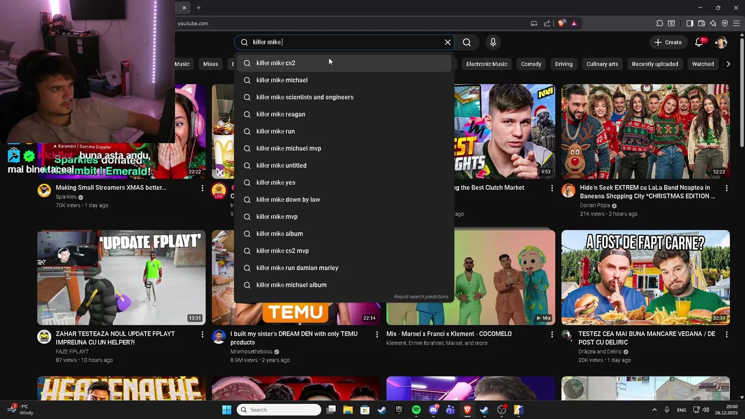Open a new browser tab
Image resolution: width=745 pixels, height=419 pixels.
click(198, 8)
